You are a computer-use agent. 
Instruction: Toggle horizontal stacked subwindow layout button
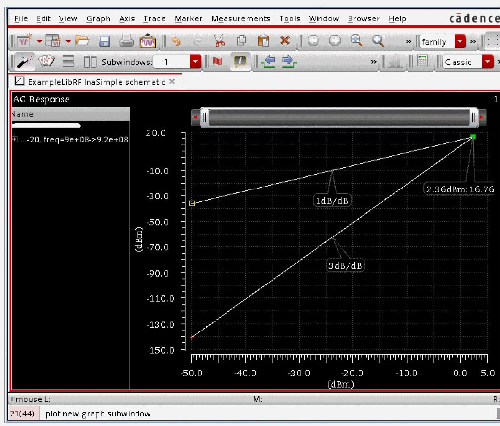tap(69, 62)
